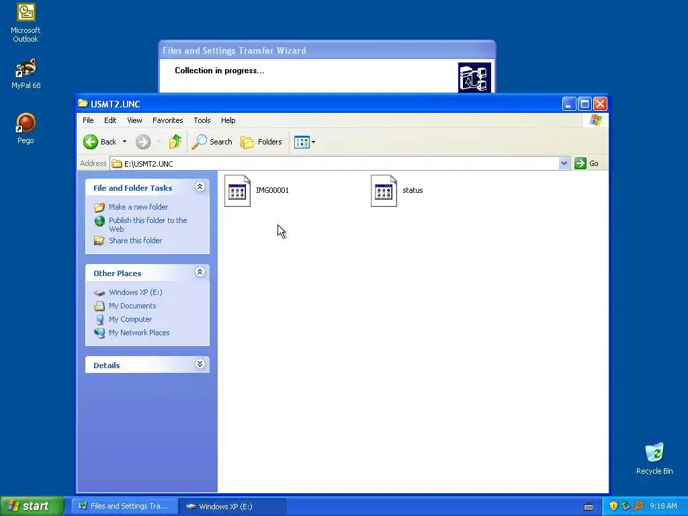Go to Windows XP (E:) drive
Screen dimensions: 688x516
pyautogui.click(x=136, y=292)
